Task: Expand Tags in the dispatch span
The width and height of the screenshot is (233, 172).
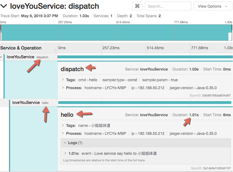Action: (x=63, y=80)
